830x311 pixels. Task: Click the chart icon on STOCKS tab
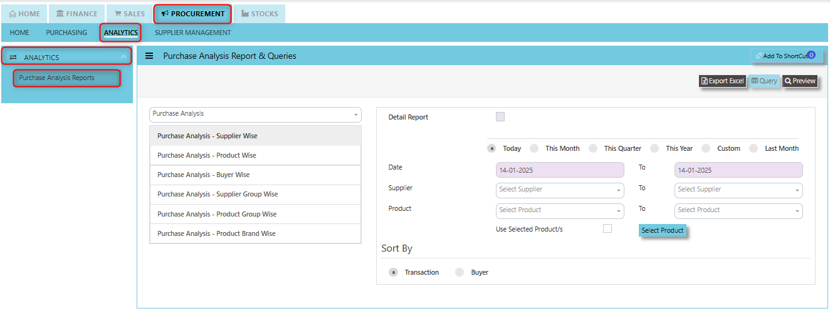click(245, 14)
